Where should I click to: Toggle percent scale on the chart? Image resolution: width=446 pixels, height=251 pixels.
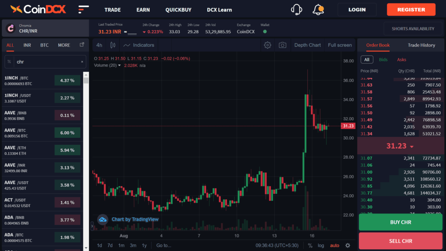point(310,245)
